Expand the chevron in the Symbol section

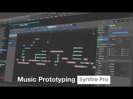tap(129, 65)
